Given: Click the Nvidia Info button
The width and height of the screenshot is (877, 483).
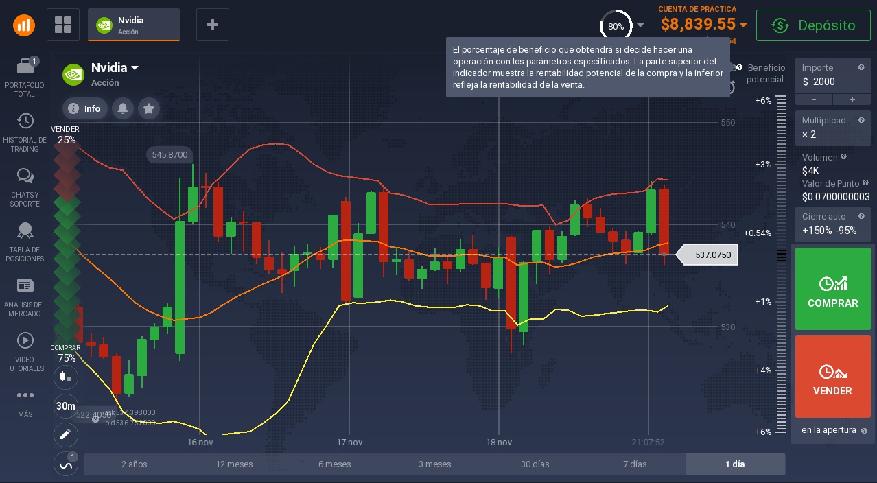Looking at the screenshot, I should pyautogui.click(x=85, y=108).
